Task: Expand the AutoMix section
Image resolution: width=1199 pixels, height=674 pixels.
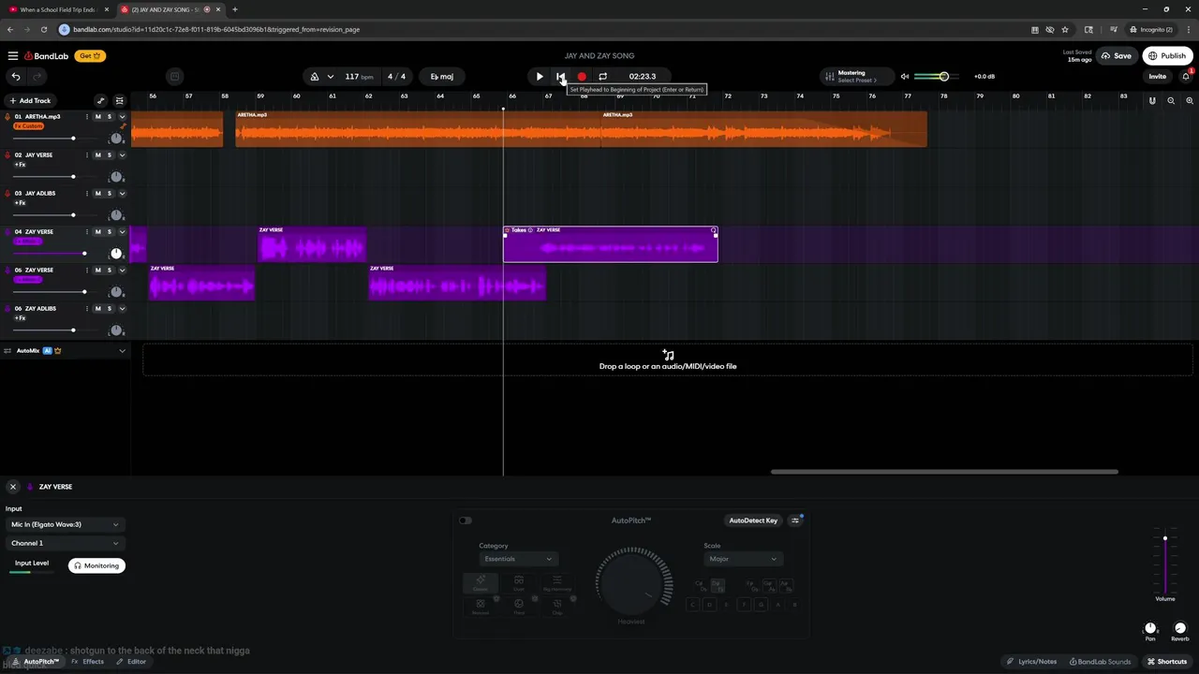Action: pos(122,351)
